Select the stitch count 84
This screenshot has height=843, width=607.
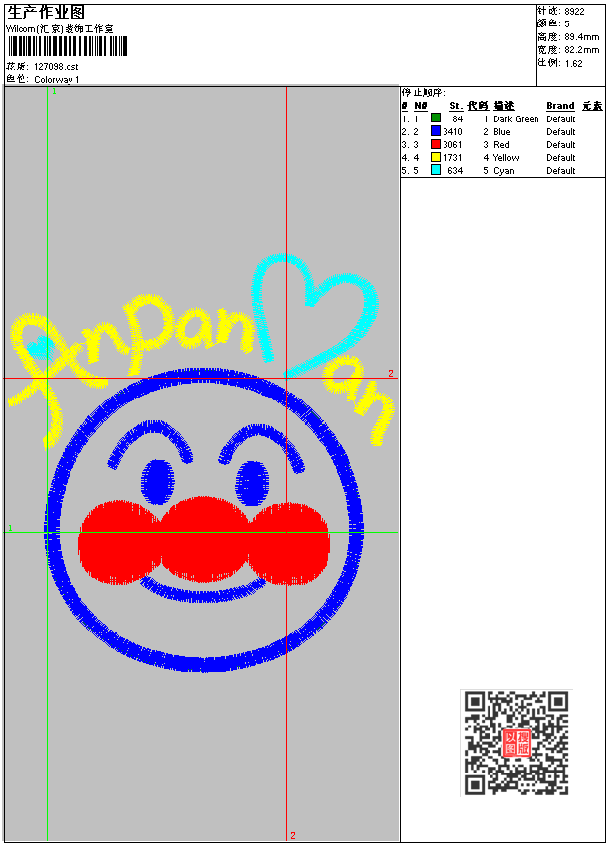(x=457, y=118)
